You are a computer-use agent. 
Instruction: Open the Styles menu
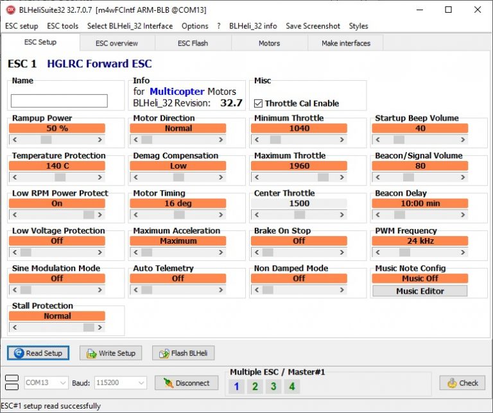tap(358, 26)
